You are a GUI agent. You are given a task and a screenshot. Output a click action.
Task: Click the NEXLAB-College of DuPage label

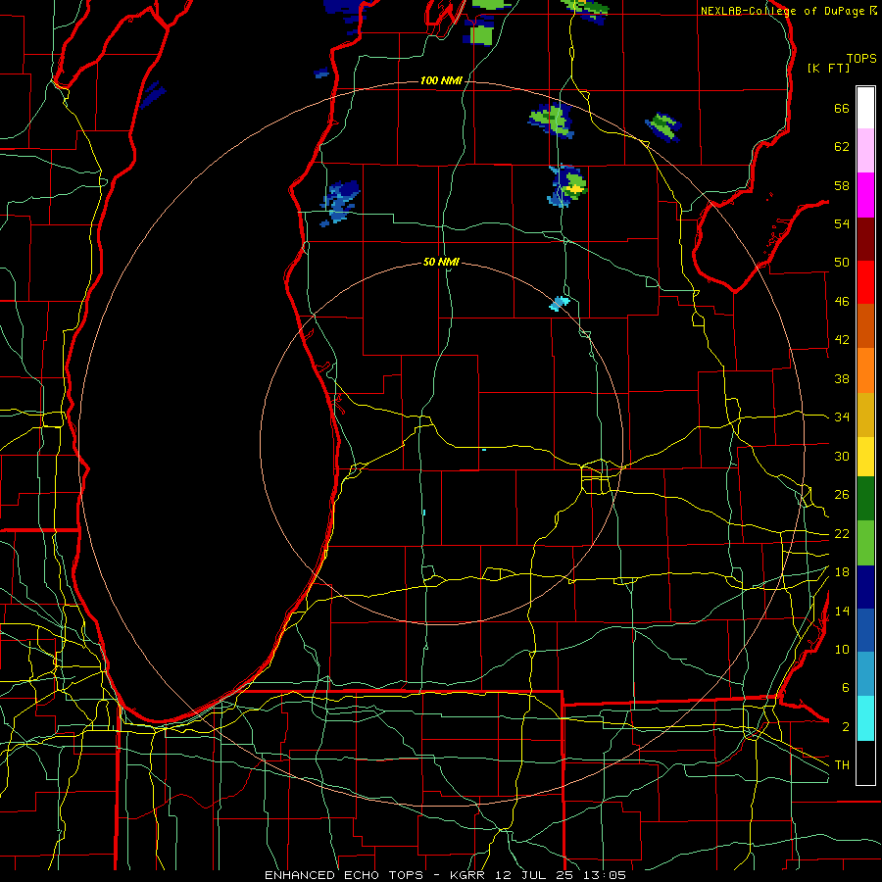pyautogui.click(x=784, y=11)
